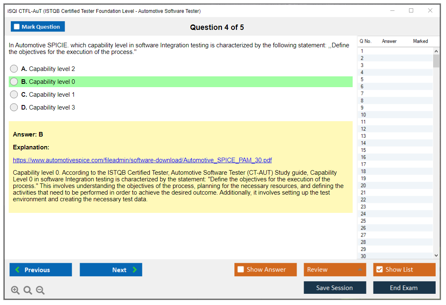Click the End Exam button
The height and width of the screenshot is (305, 446).
coord(404,288)
